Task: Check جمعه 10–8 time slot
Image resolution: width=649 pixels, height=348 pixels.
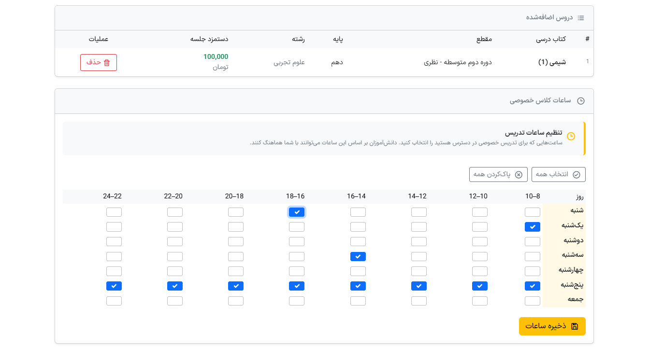Action: (533, 301)
